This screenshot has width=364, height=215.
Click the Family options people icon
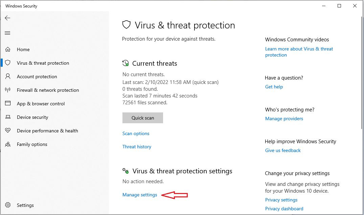click(8, 144)
